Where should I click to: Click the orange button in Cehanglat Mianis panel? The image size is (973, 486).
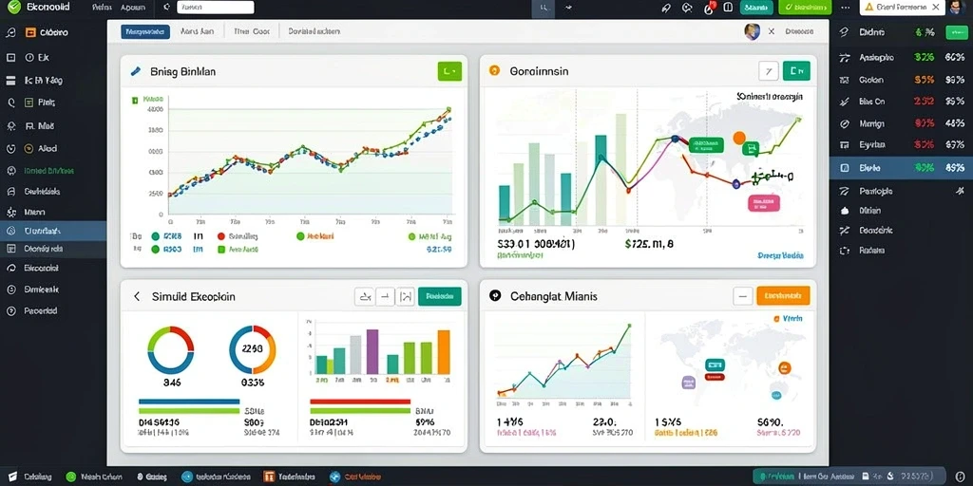click(x=783, y=296)
